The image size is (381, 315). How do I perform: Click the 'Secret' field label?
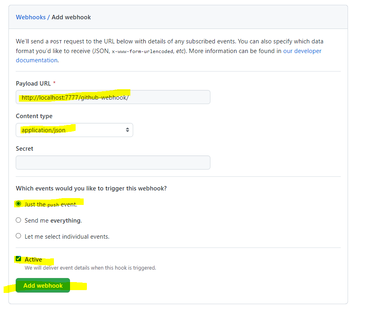pos(24,149)
